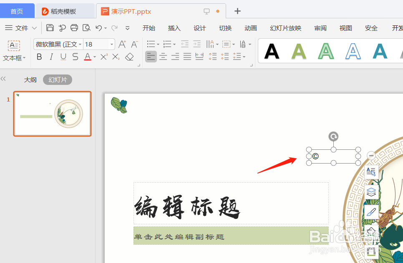This screenshot has height=263, width=403.
Task: Enable underline for selected text
Action: pos(63,57)
